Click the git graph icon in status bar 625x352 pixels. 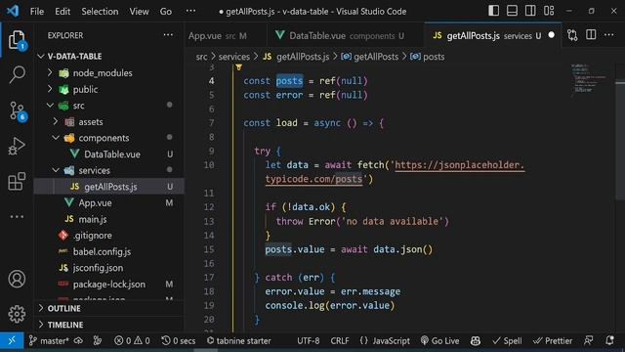click(98, 341)
